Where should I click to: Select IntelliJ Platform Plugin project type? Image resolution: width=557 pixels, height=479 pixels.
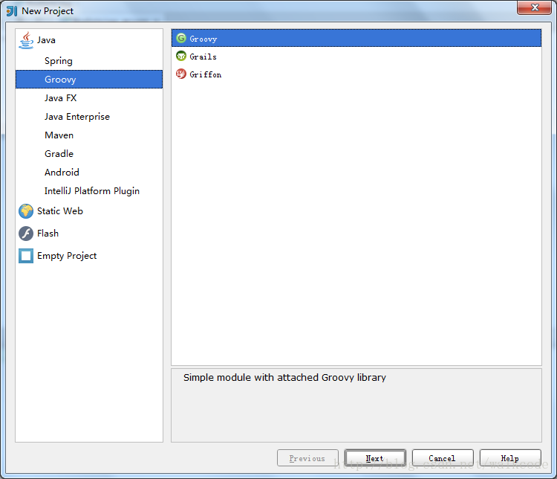click(92, 191)
